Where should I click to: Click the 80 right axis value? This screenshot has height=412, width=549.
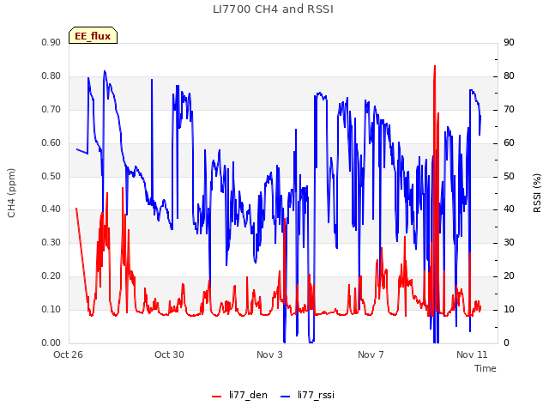tap(509, 76)
